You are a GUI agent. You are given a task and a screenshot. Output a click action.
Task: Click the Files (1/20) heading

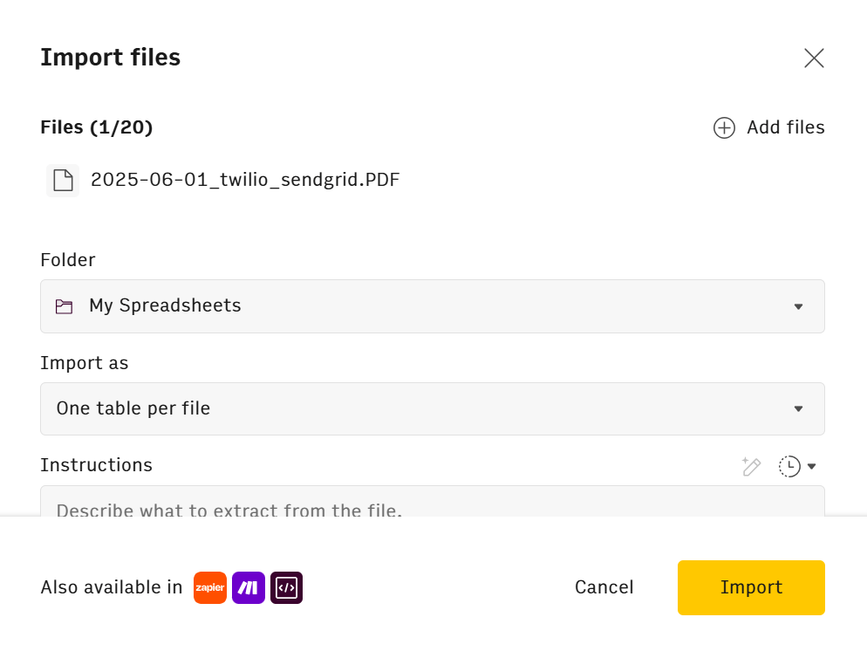(x=95, y=127)
